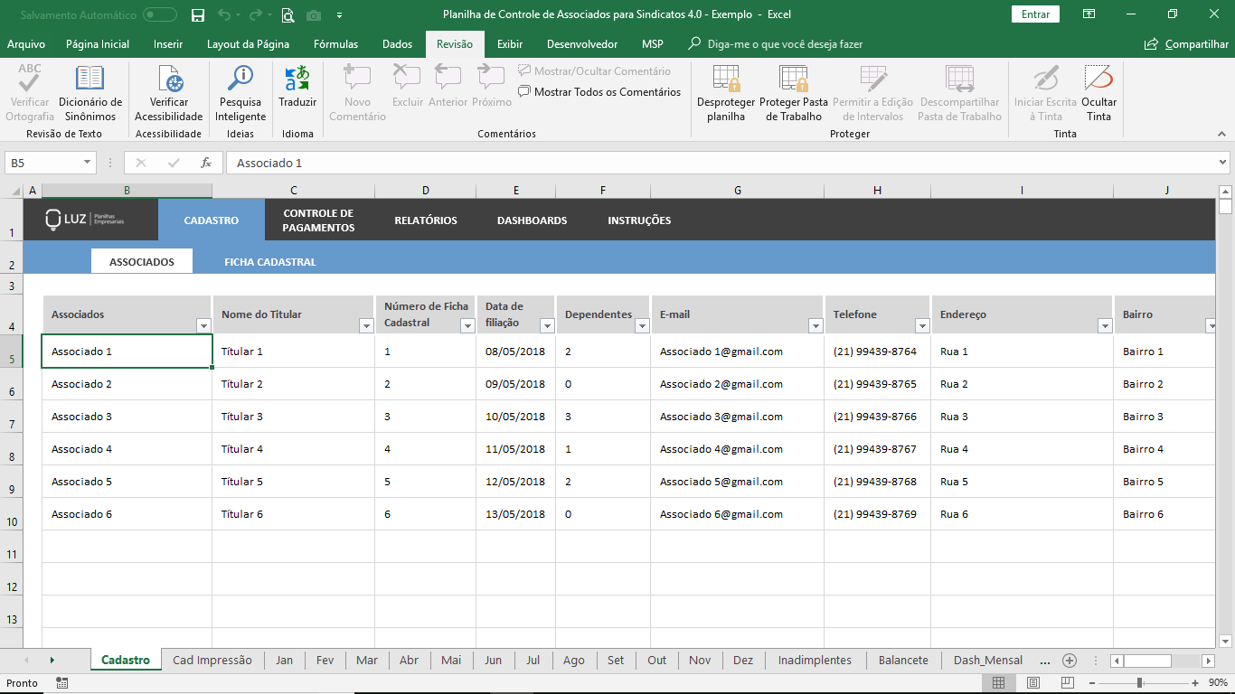Viewport: 1235px width, 694px height.
Task: Click the Save icon in title bar
Action: (x=198, y=14)
